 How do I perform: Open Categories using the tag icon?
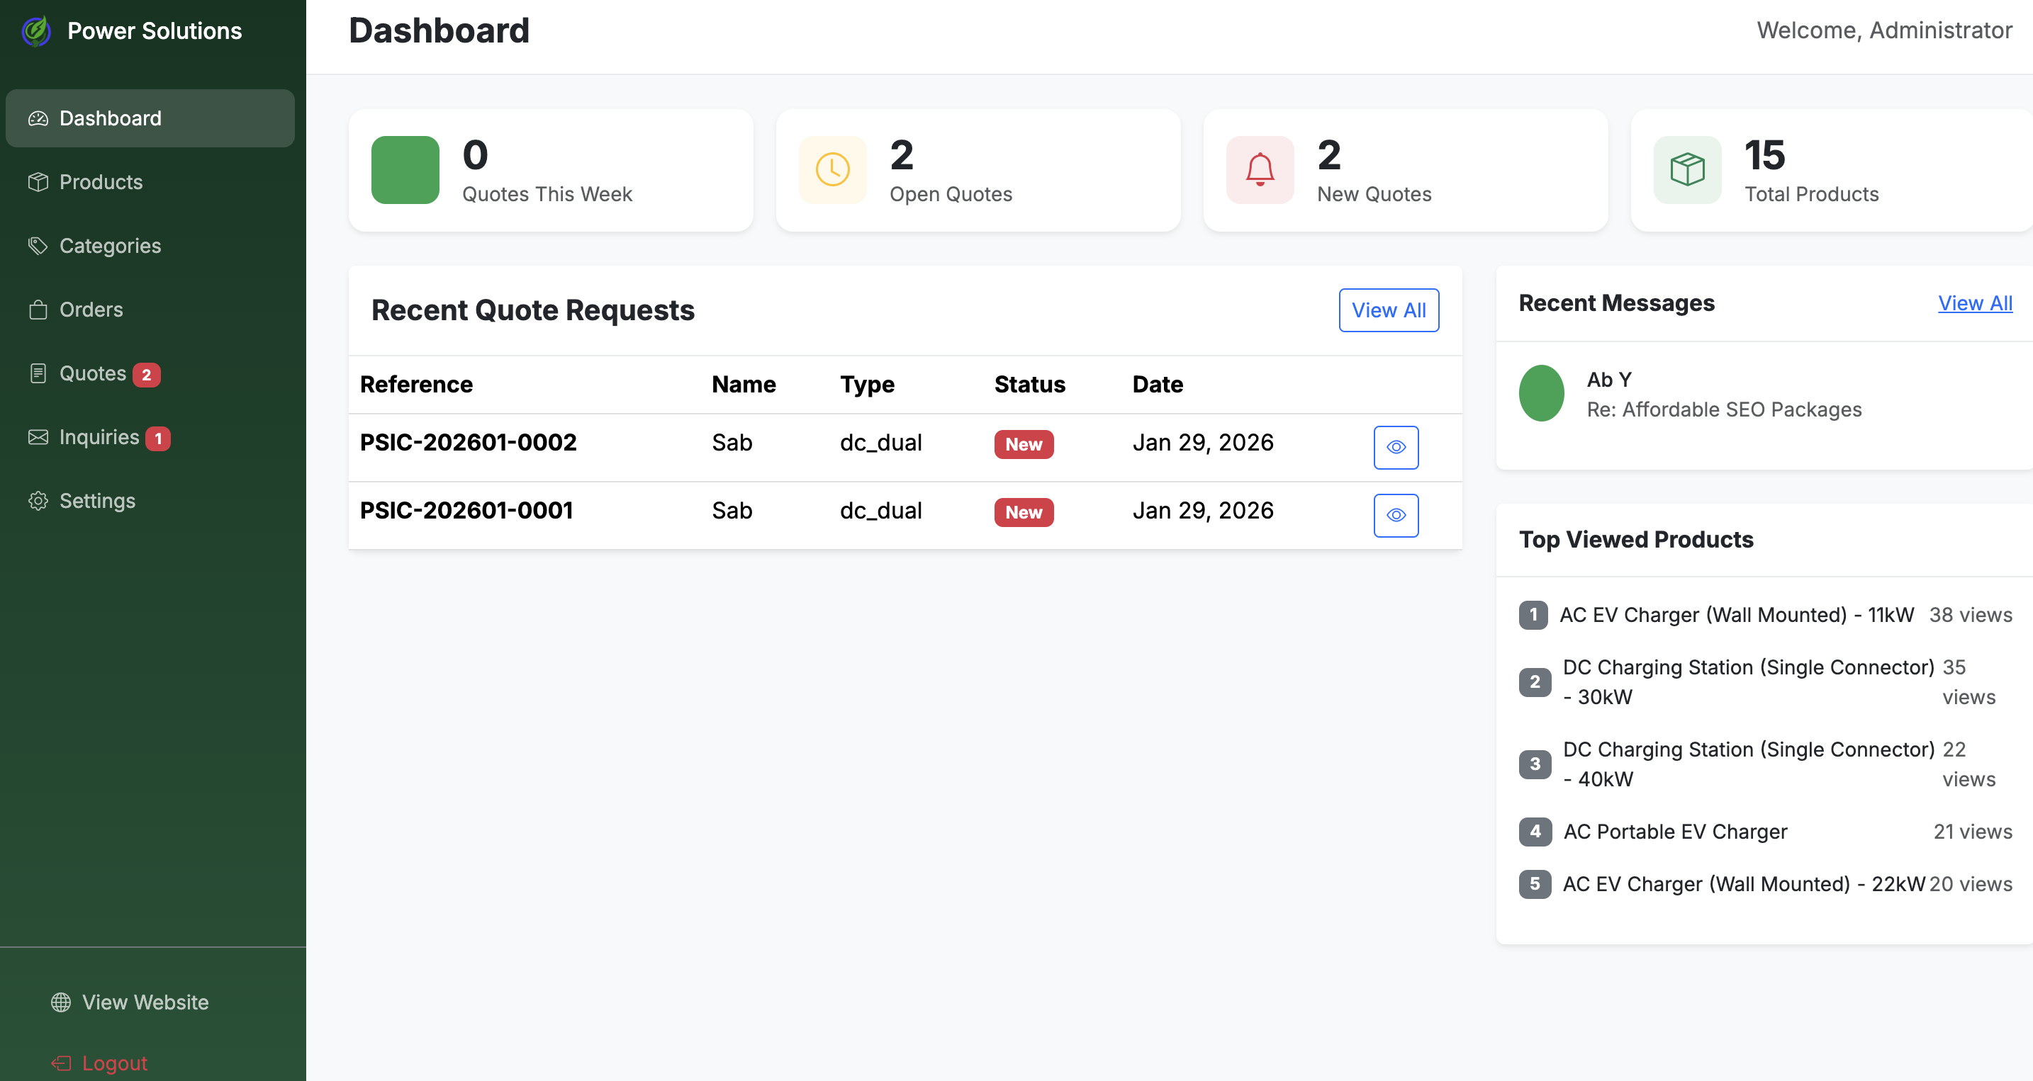click(x=38, y=245)
